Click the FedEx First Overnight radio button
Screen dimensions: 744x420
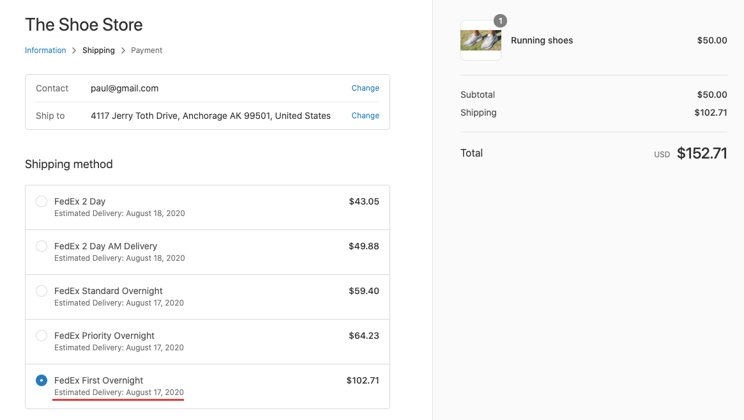tap(42, 380)
